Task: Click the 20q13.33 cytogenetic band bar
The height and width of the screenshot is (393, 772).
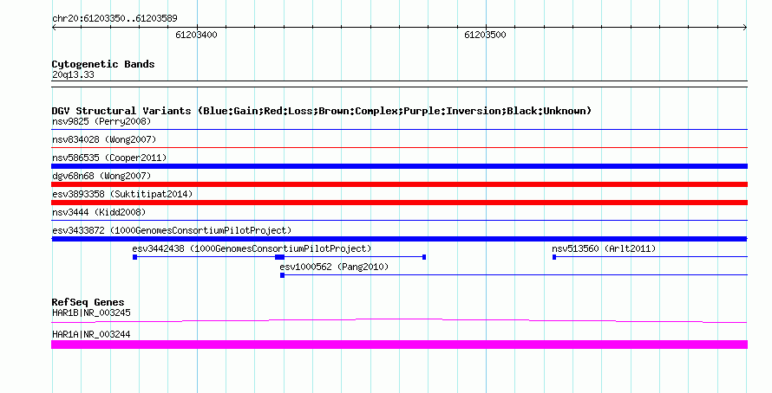Action: pyautogui.click(x=399, y=84)
